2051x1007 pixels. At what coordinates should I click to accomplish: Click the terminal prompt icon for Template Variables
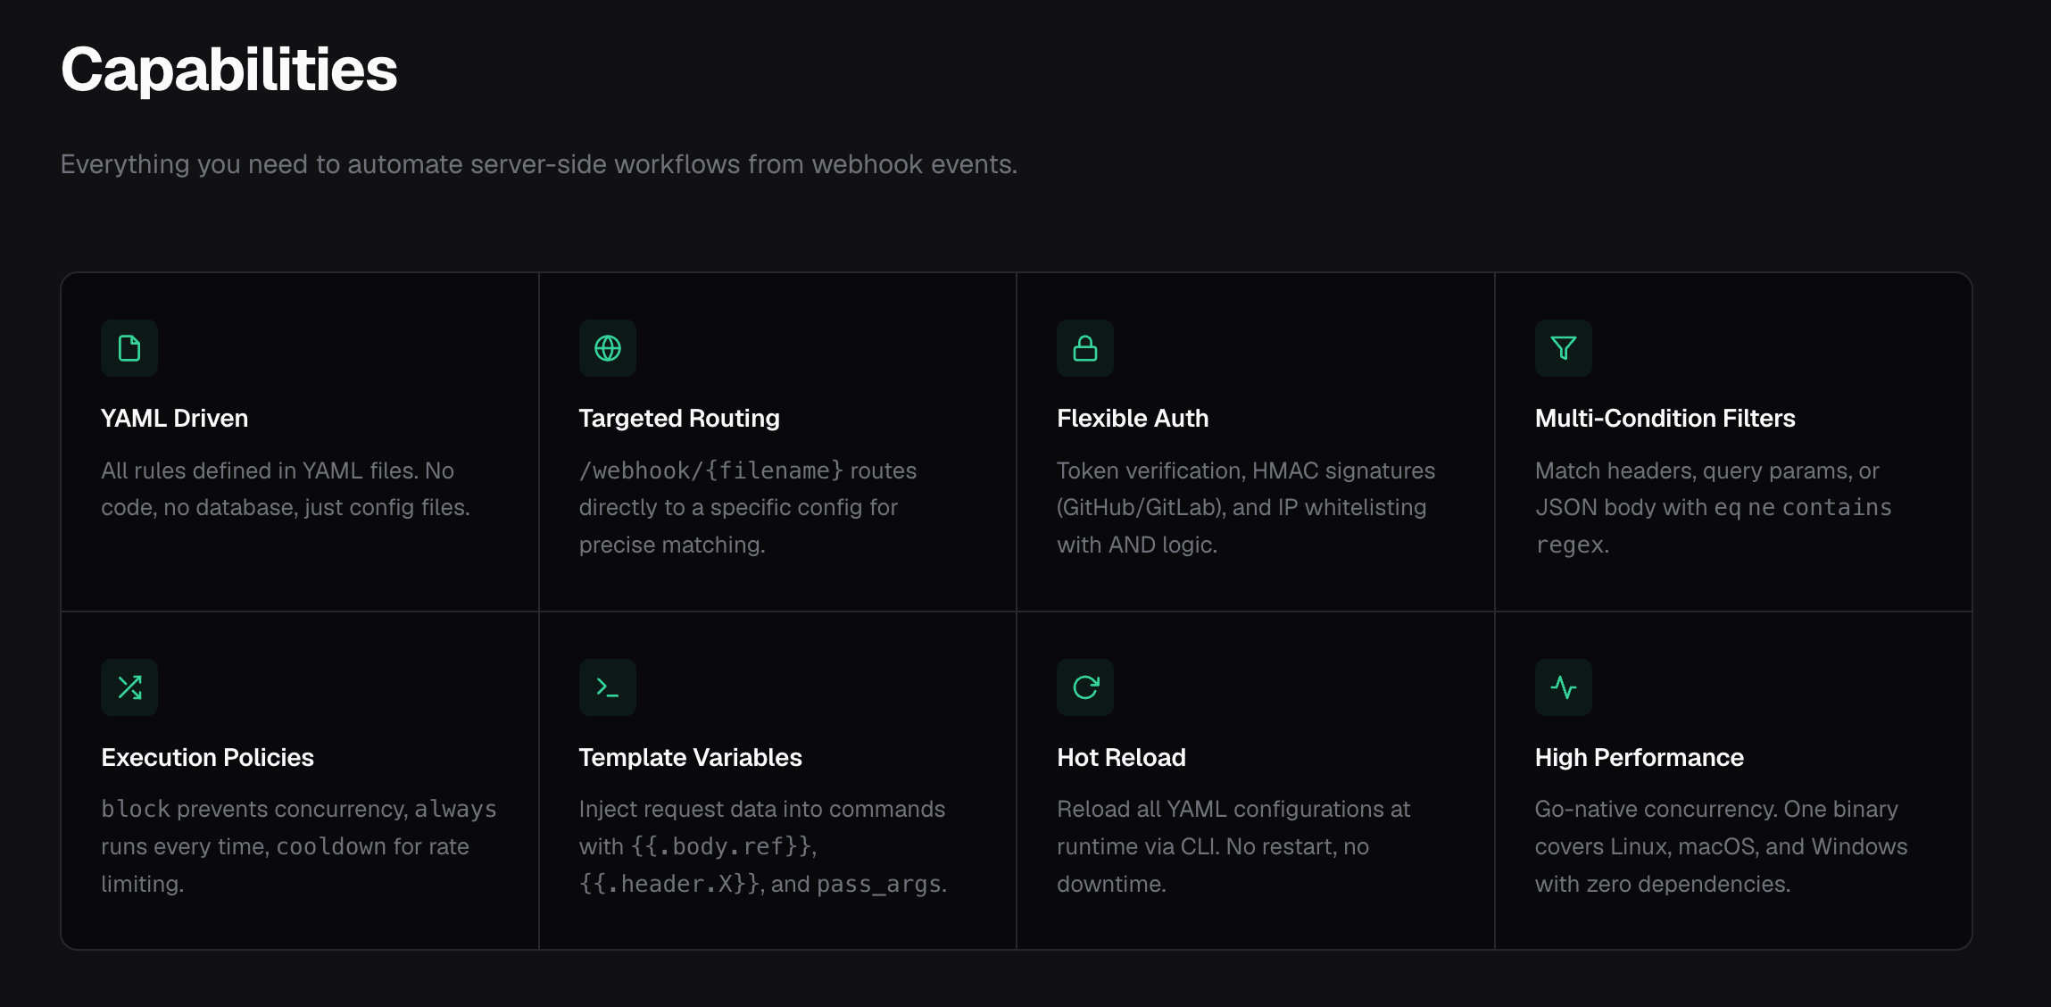[608, 687]
